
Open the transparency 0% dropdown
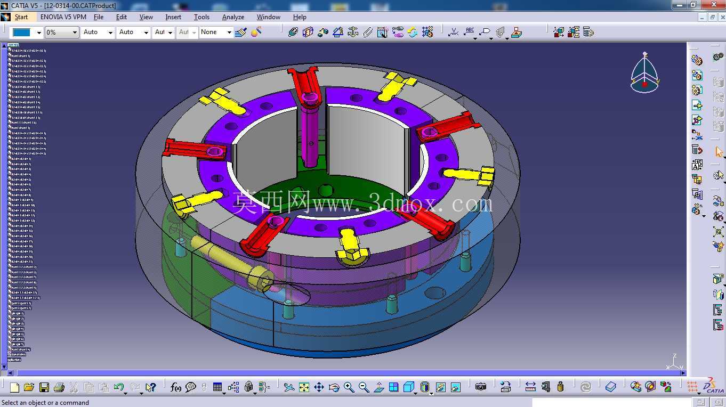tap(62, 32)
